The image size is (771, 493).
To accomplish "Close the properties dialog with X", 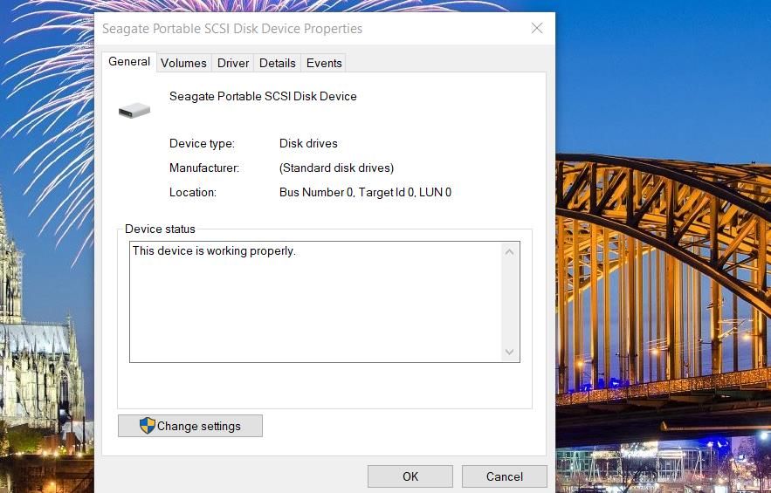I will coord(537,29).
